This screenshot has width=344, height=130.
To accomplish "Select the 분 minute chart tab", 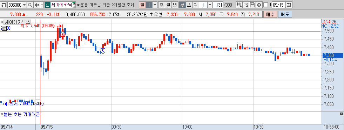I will click(x=182, y=5).
